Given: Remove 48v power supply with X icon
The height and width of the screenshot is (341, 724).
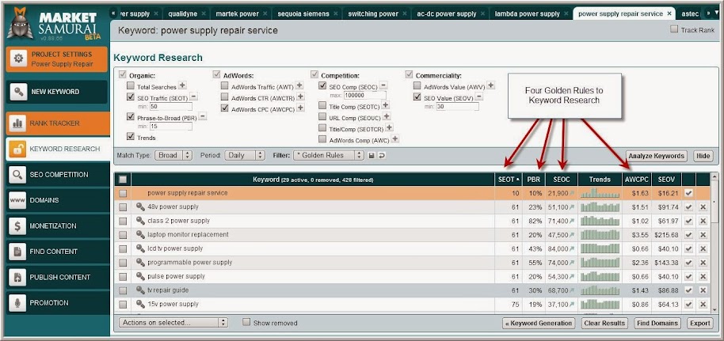Looking at the screenshot, I should click(703, 207).
